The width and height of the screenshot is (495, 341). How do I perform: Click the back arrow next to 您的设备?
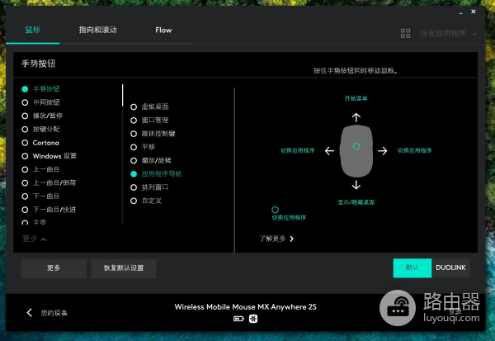pos(30,313)
